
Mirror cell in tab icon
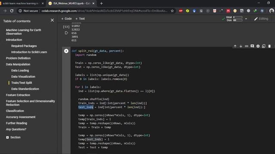263,46
